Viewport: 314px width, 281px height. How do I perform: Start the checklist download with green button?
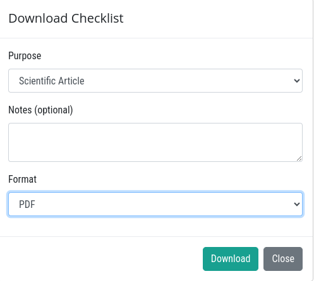click(231, 259)
